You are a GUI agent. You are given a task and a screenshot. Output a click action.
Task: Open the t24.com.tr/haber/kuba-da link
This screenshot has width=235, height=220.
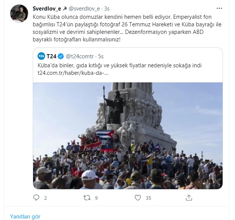73,73
